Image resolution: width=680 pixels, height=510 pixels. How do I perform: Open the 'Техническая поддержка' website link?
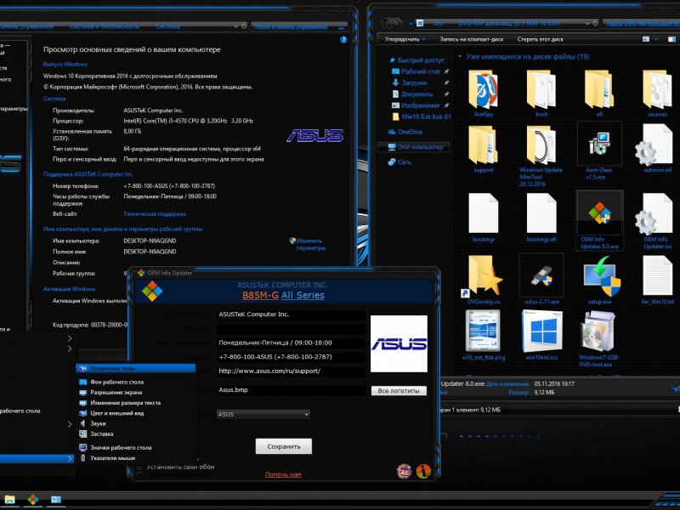(x=155, y=214)
